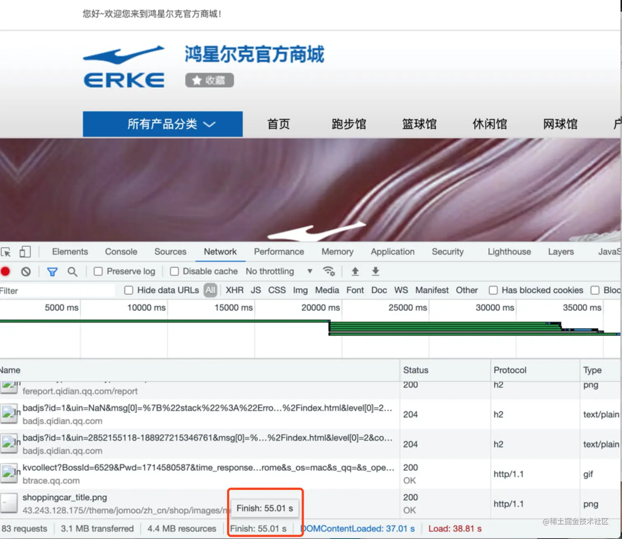The width and height of the screenshot is (622, 539).
Task: Open the Elements tab
Action: click(x=70, y=252)
